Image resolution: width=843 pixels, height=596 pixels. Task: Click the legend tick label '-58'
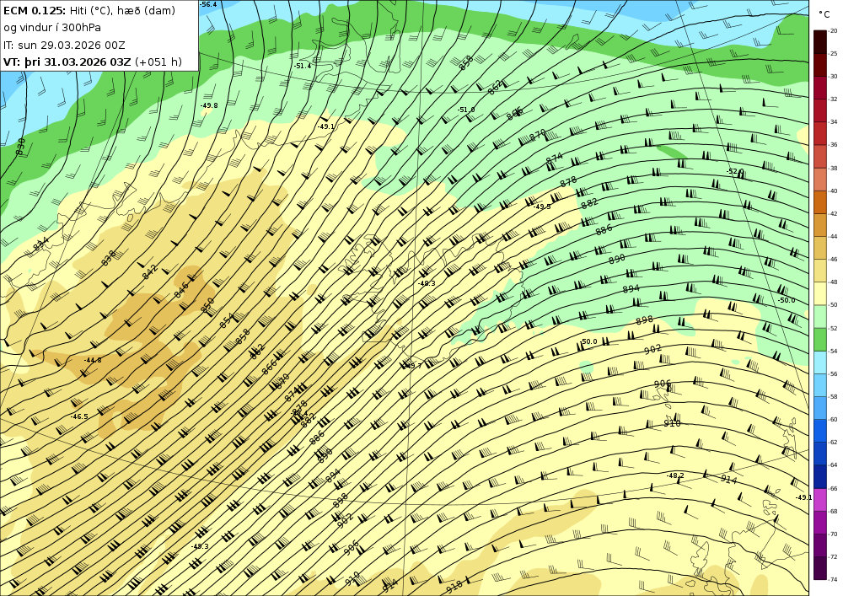tap(833, 396)
